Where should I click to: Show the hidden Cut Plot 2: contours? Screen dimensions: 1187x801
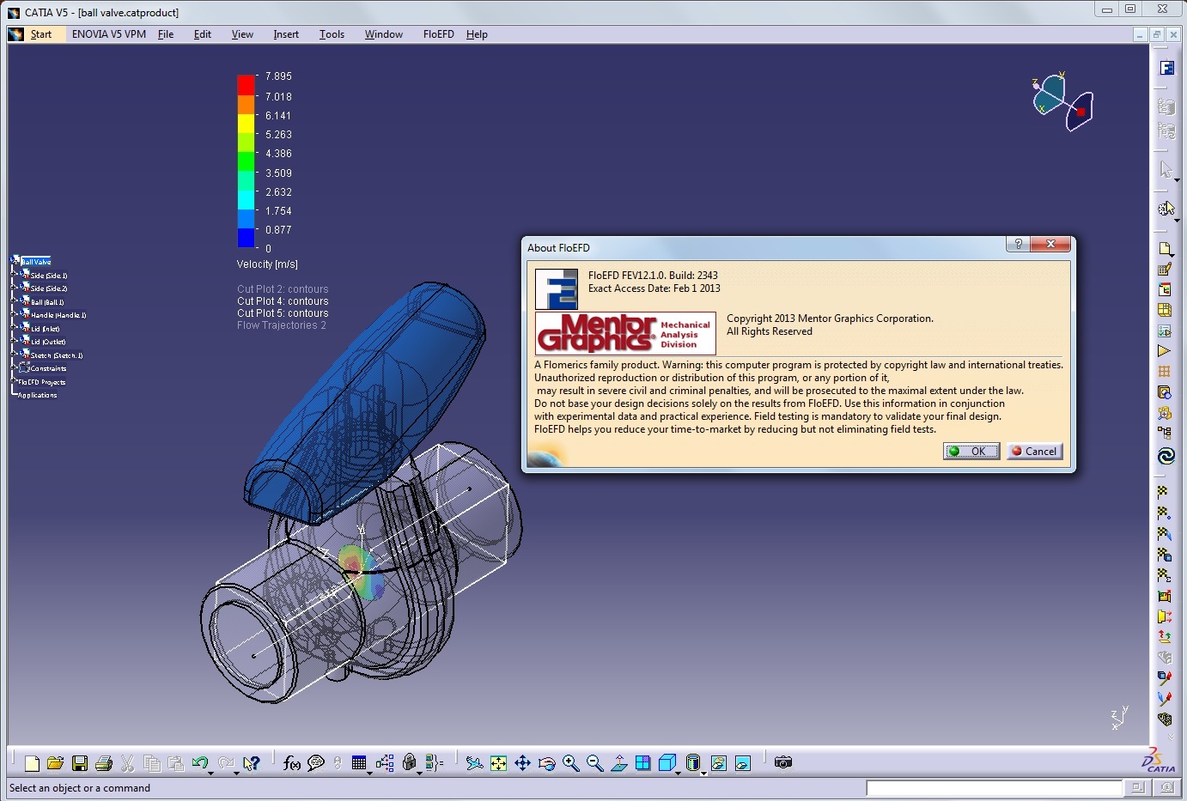283,288
